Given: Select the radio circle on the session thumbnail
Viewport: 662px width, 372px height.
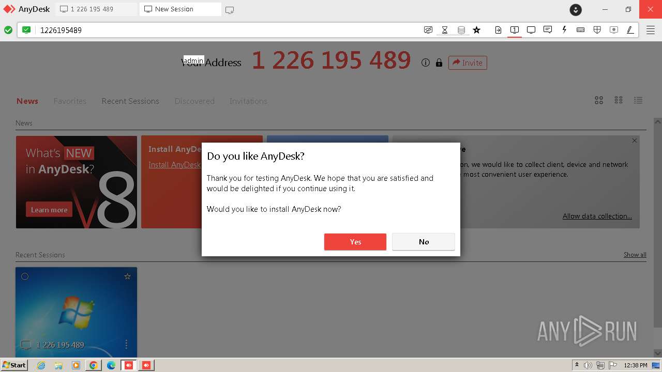Looking at the screenshot, I should tap(25, 276).
